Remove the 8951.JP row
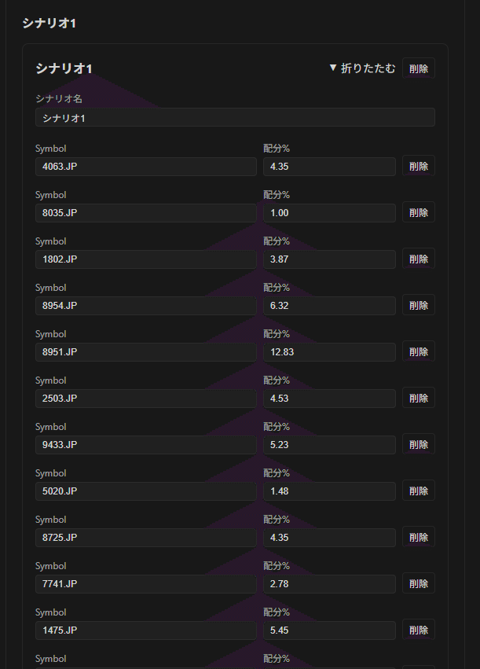This screenshot has width=480, height=669. [x=419, y=351]
